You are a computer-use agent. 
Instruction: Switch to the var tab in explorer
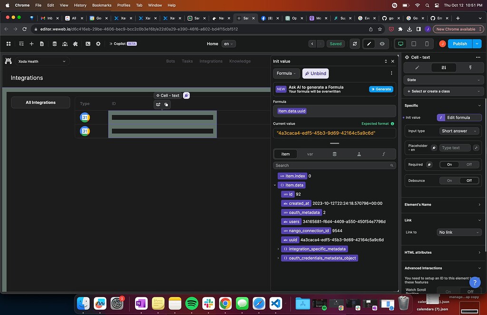[310, 154]
